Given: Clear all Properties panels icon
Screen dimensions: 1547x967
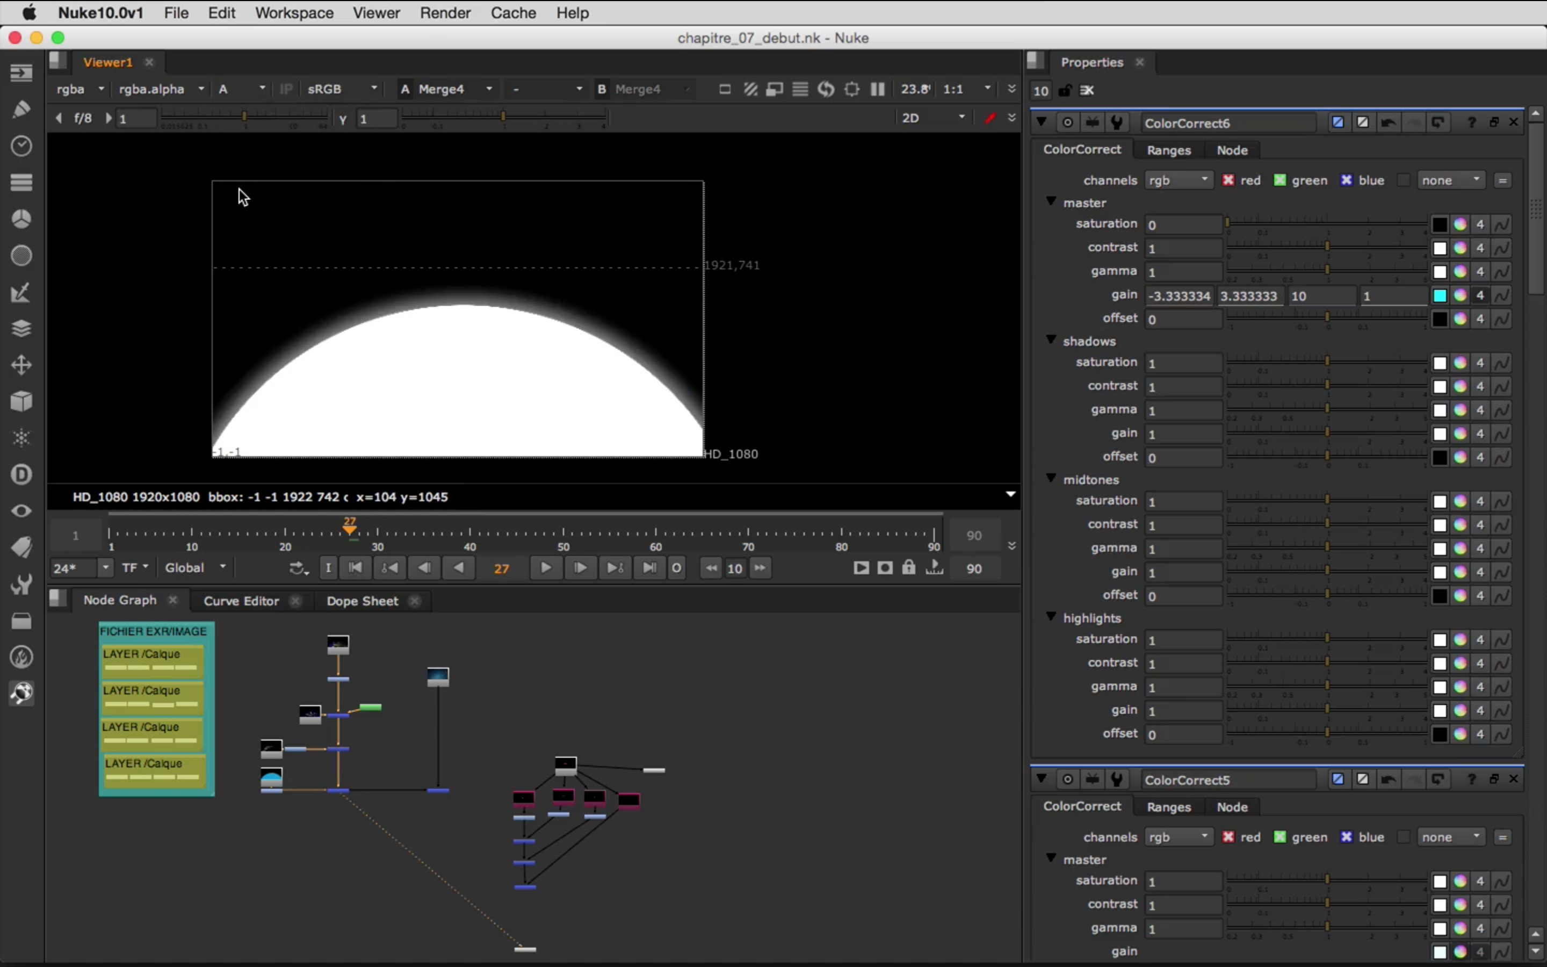Looking at the screenshot, I should point(1087,90).
